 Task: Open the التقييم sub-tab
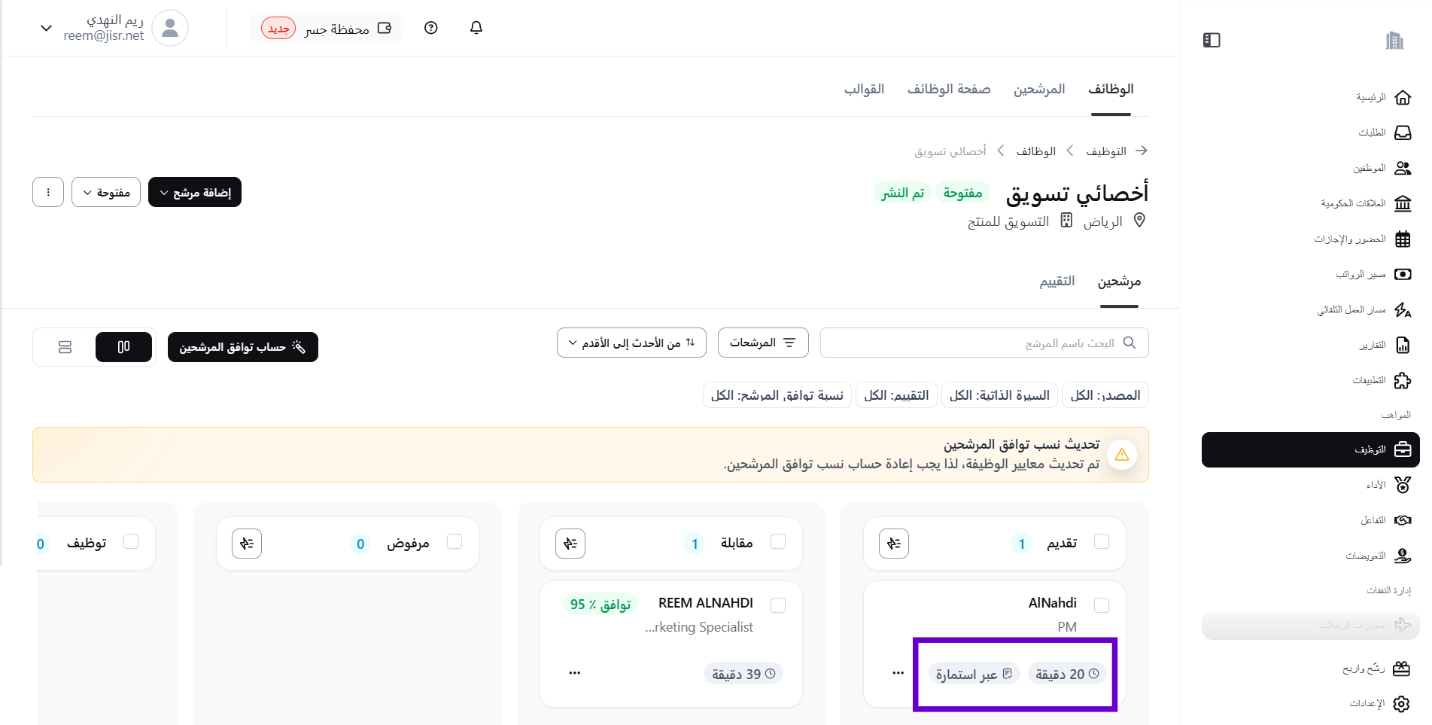click(1057, 282)
